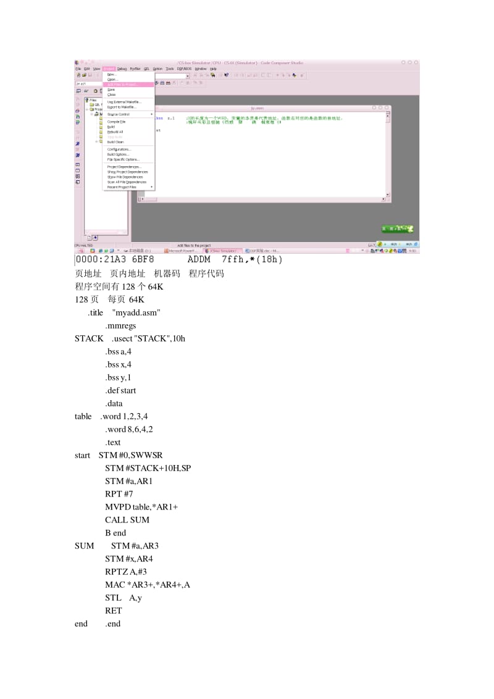Viewport: 494px width, 699px height.
Task: Select Show Project Dependencies entry
Action: point(128,172)
